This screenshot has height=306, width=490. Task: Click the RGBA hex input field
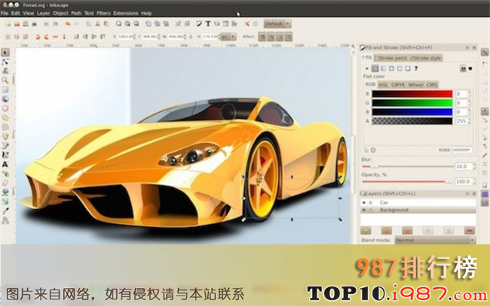pos(461,150)
